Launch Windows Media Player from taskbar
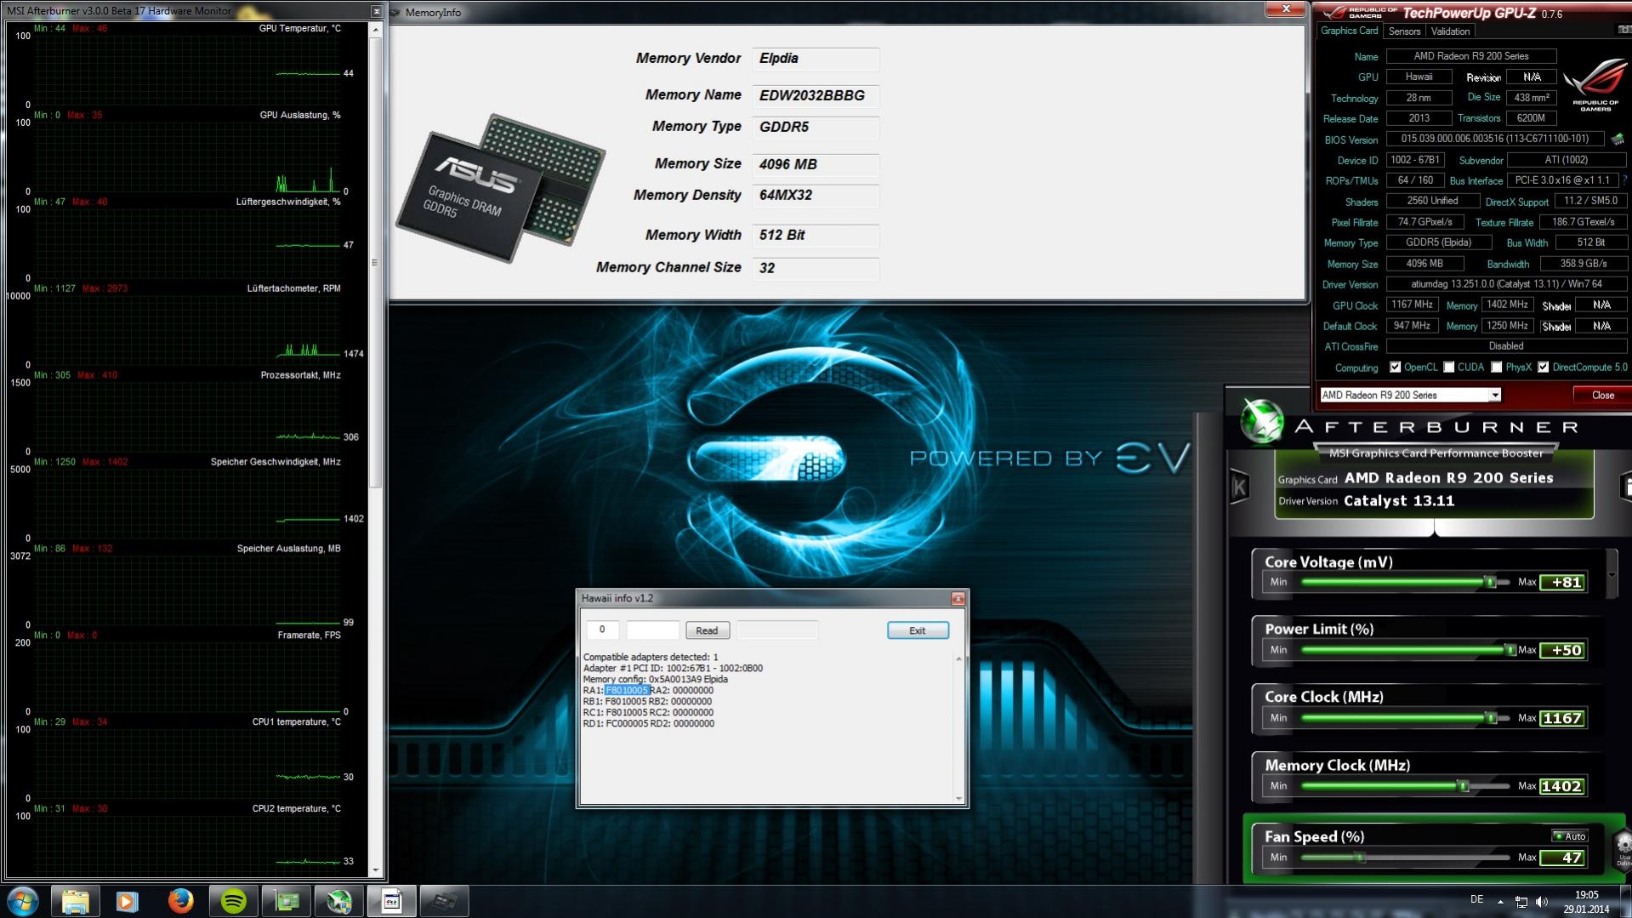 (x=128, y=901)
